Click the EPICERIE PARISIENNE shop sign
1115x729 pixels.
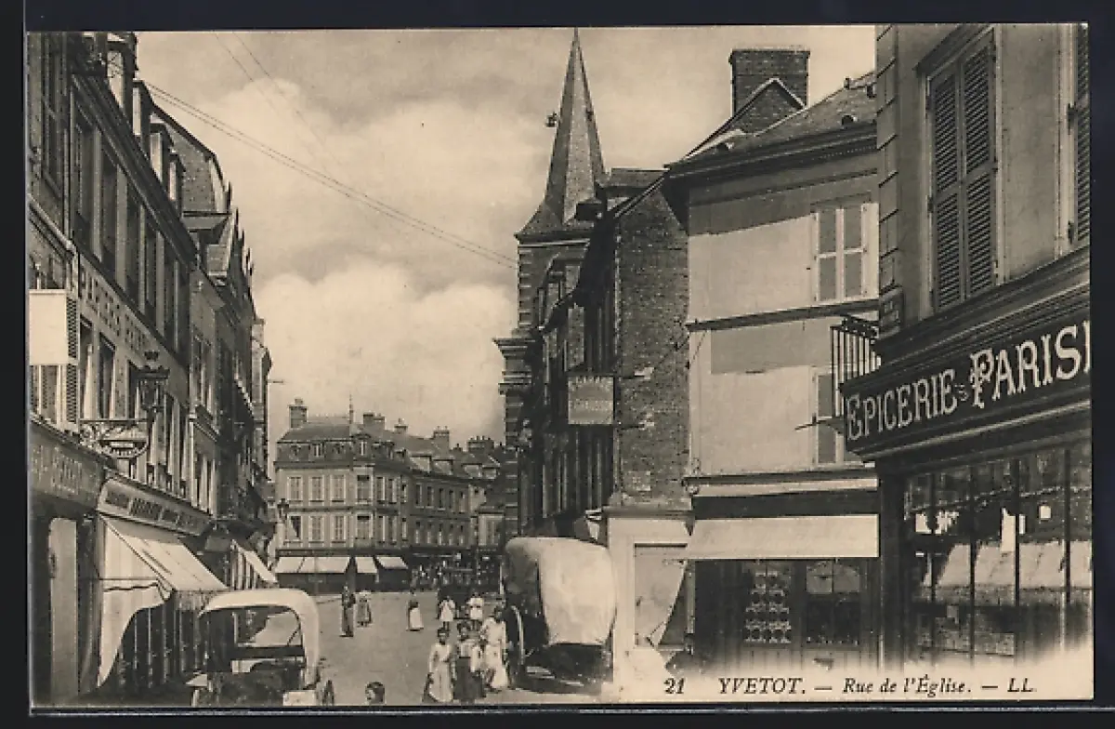pyautogui.click(x=967, y=384)
